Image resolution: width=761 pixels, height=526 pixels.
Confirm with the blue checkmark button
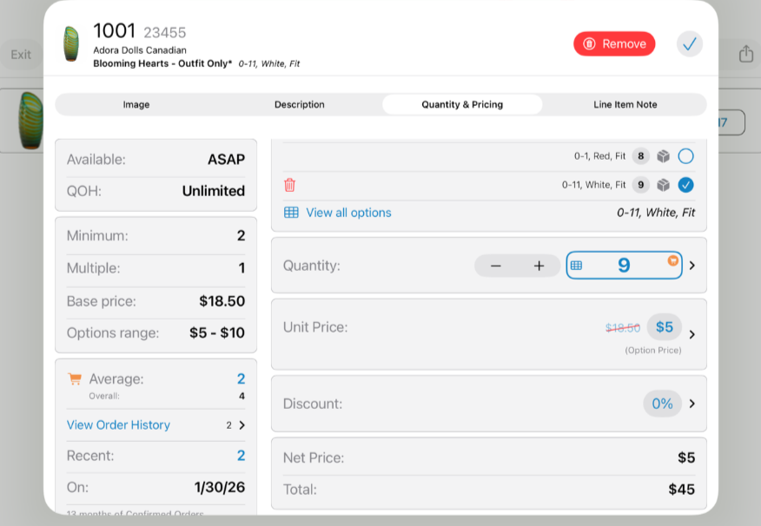[690, 44]
